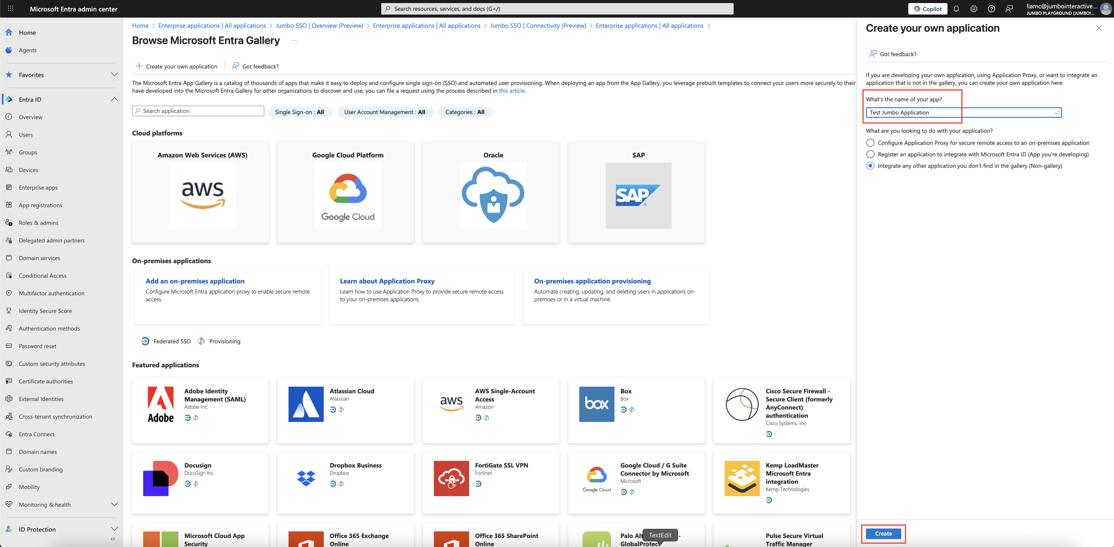Viewport: 1114px width, 547px height.
Task: Collapse the sidebar with double chevron
Action: point(113,539)
